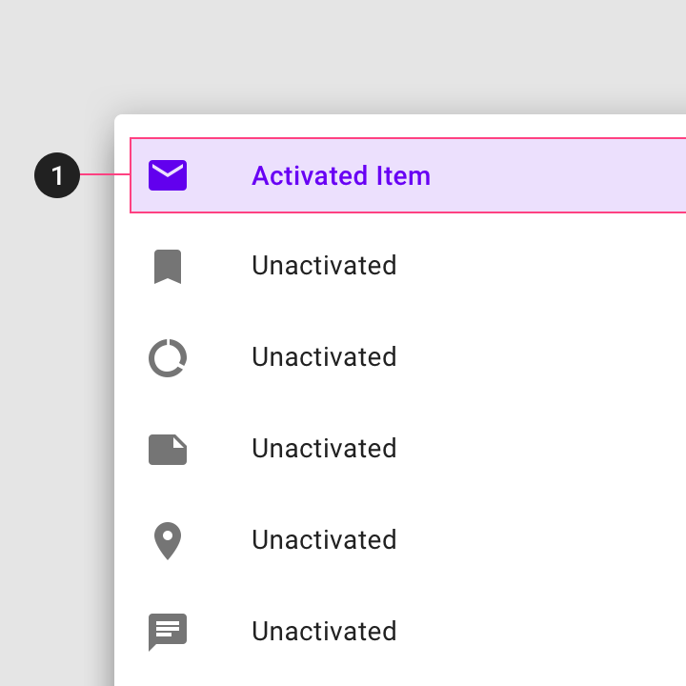
Task: Open the chat message bubble icon
Action: 168,633
